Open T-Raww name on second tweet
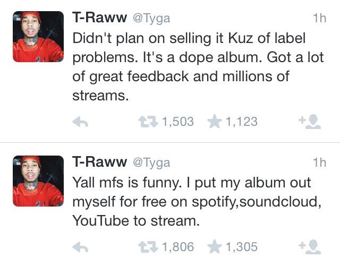 (x=99, y=162)
